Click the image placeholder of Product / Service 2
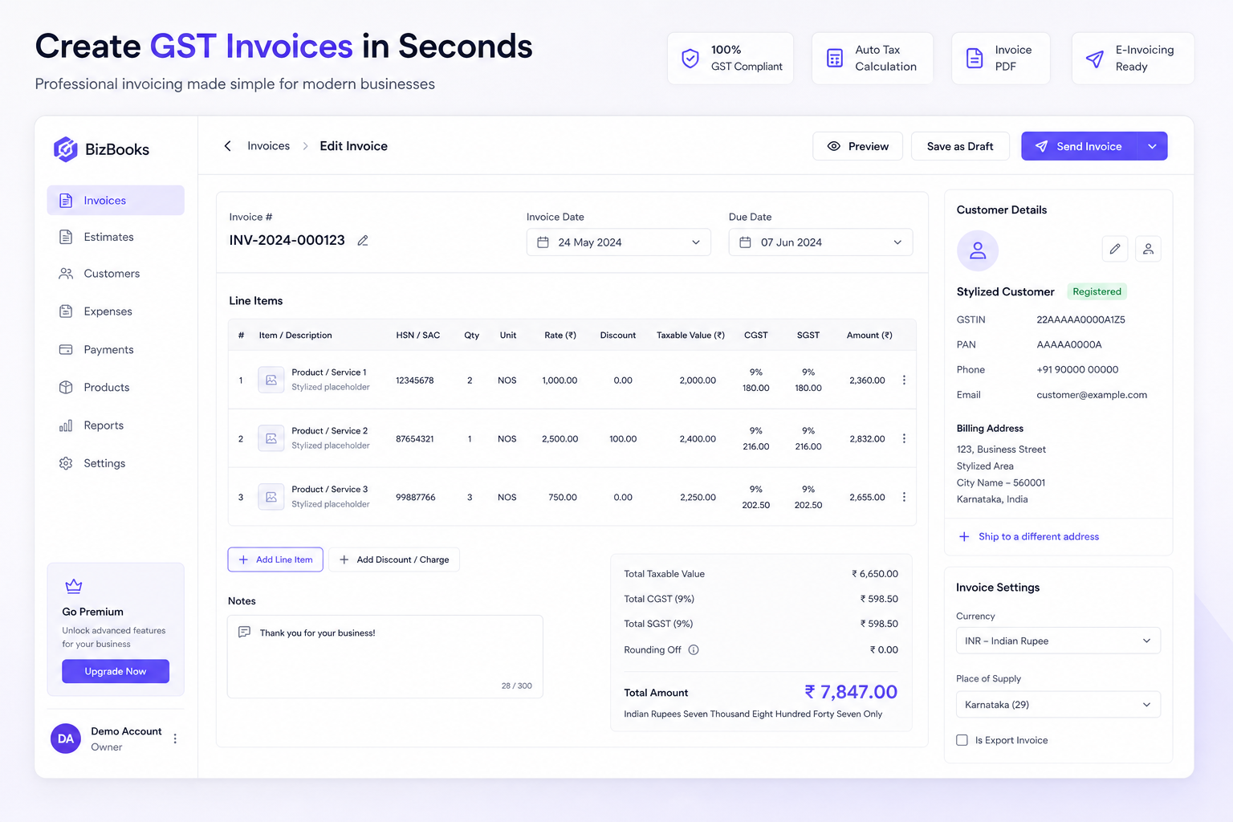This screenshot has width=1233, height=822. [271, 438]
